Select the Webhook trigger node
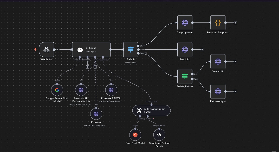This screenshot has height=152, width=279. click(x=47, y=50)
